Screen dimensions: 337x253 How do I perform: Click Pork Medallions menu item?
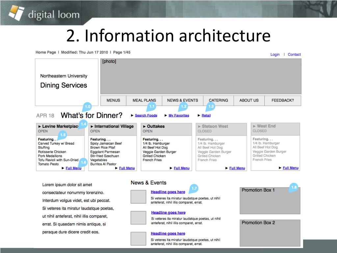50,156
